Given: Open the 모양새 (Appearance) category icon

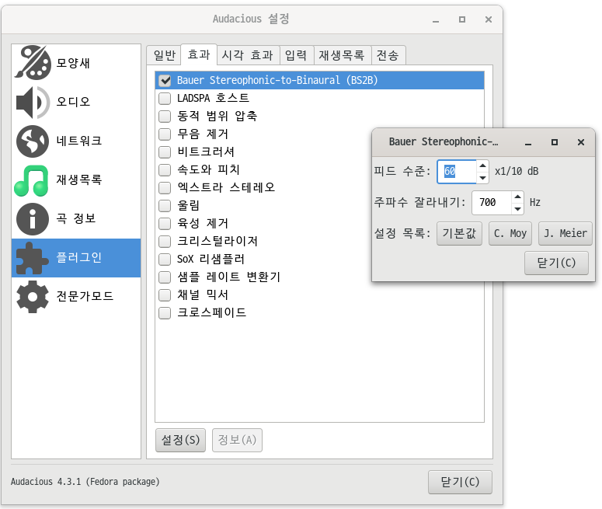Looking at the screenshot, I should pos(33,63).
